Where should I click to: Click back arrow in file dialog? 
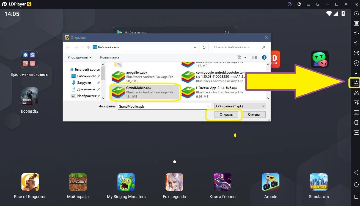[68, 47]
